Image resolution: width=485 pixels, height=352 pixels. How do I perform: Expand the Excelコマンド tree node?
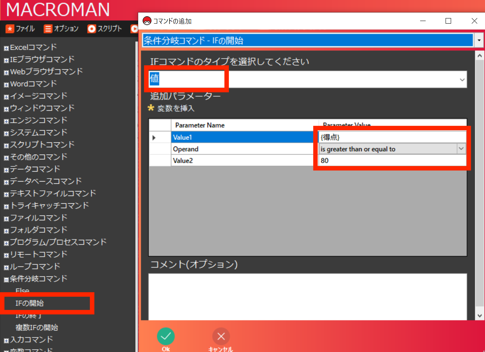point(6,48)
